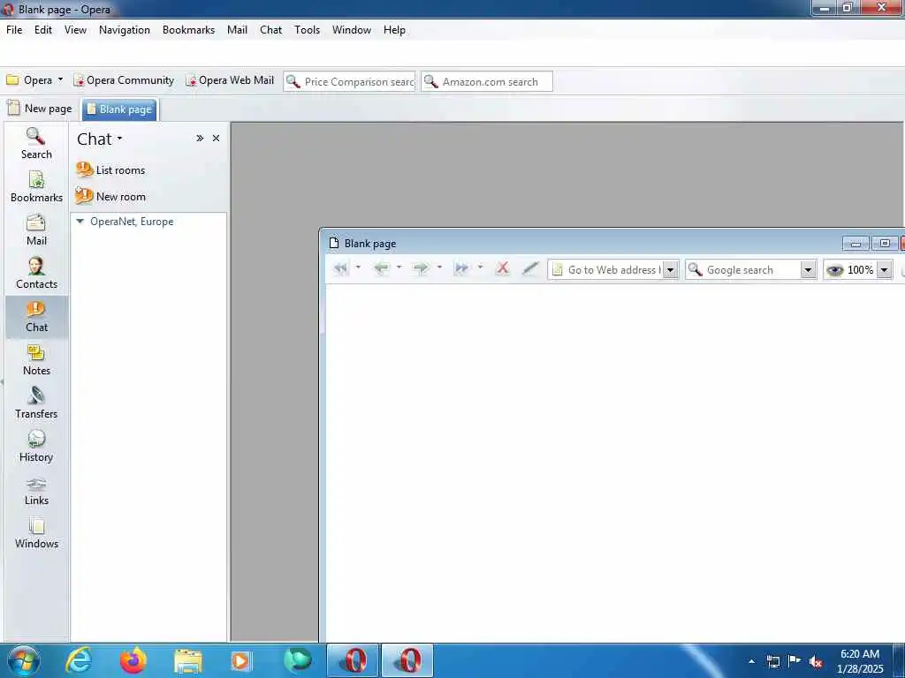Show hidden system tray icons arrow

pyautogui.click(x=751, y=661)
